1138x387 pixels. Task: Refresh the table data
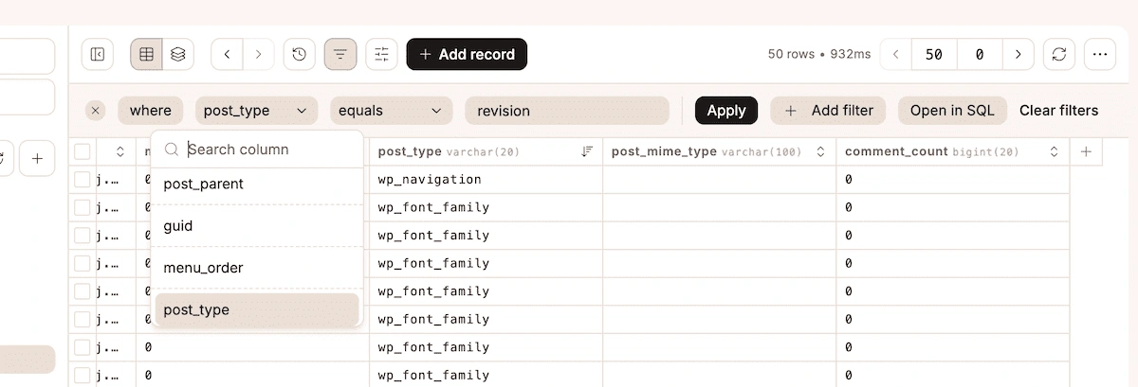click(1058, 55)
